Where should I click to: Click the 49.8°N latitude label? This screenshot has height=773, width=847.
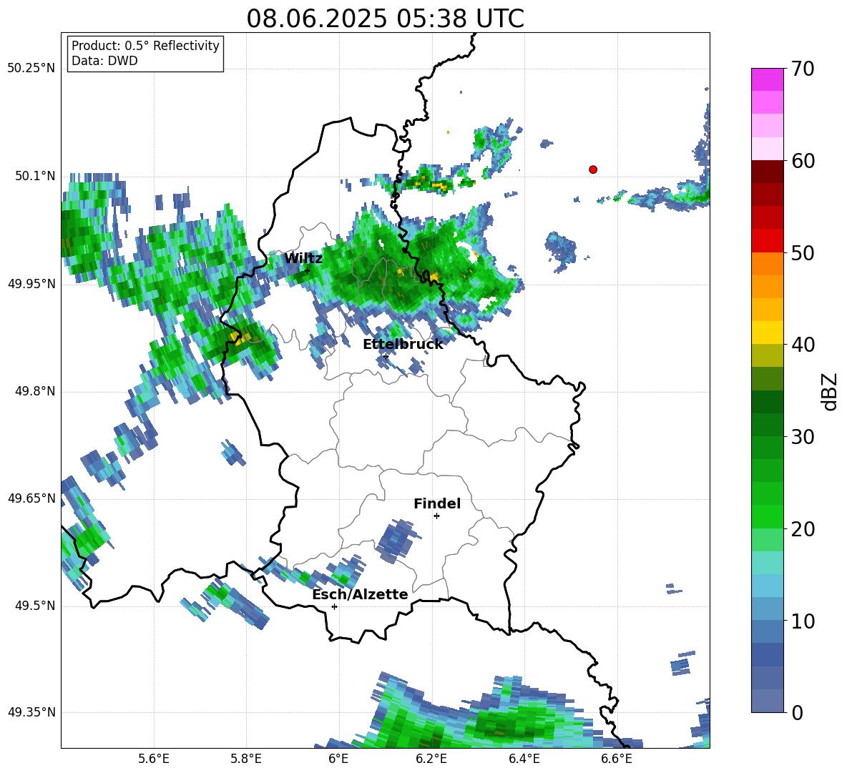point(34,391)
